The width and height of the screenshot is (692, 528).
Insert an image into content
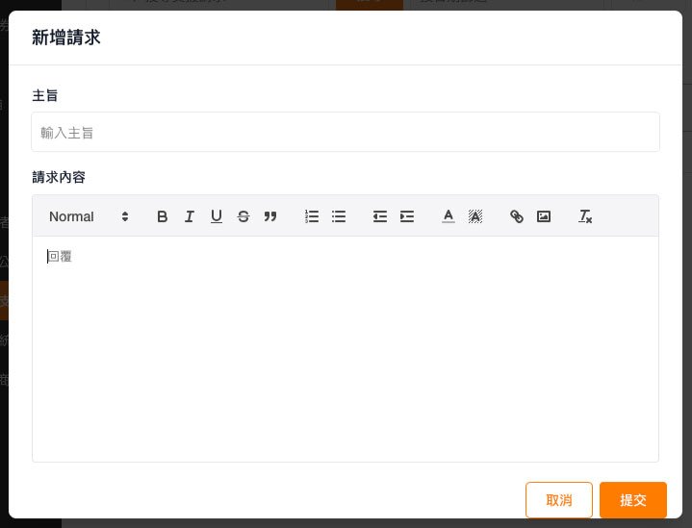[544, 216]
